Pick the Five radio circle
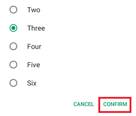This screenshot has width=136, height=116. tap(13, 64)
